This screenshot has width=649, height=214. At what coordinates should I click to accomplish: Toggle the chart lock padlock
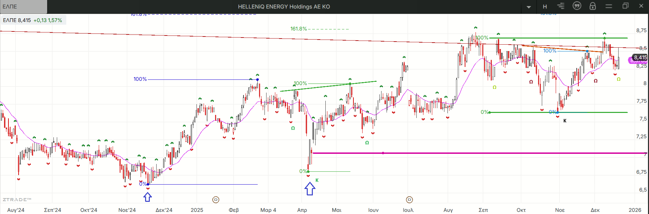click(593, 6)
